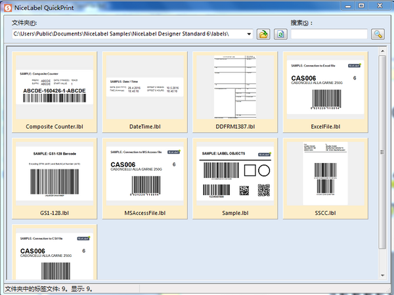Click the scrollbar up arrow
394x295 pixels.
pos(383,50)
